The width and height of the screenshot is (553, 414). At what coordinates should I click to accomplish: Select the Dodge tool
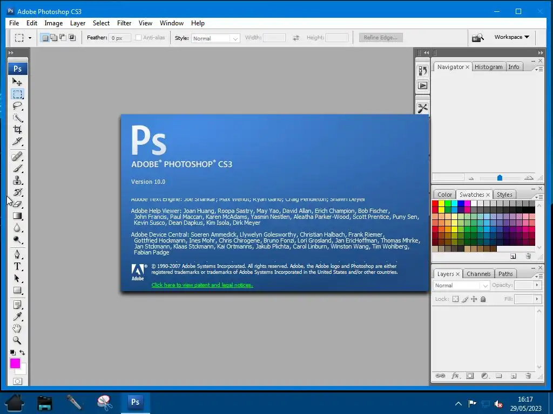pos(17,240)
